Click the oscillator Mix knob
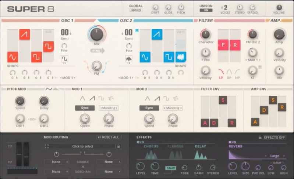The width and height of the screenshot is (294, 179). pos(97,34)
